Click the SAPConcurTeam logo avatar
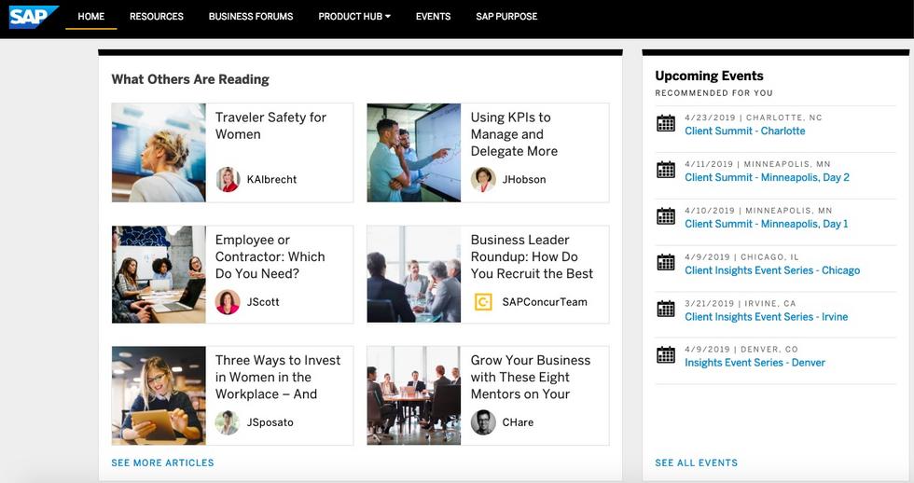The height and width of the screenshot is (483, 914). coord(483,302)
